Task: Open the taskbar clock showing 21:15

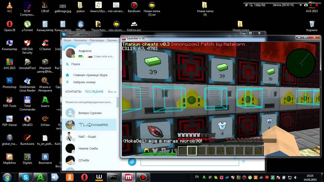Action: pos(310,177)
